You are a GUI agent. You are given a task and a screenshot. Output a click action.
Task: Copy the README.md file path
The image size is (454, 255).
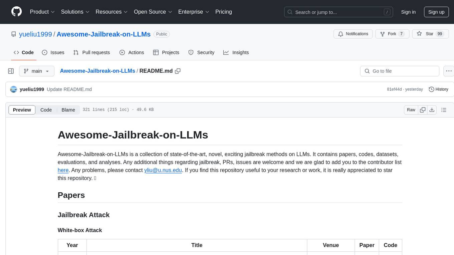pyautogui.click(x=178, y=71)
